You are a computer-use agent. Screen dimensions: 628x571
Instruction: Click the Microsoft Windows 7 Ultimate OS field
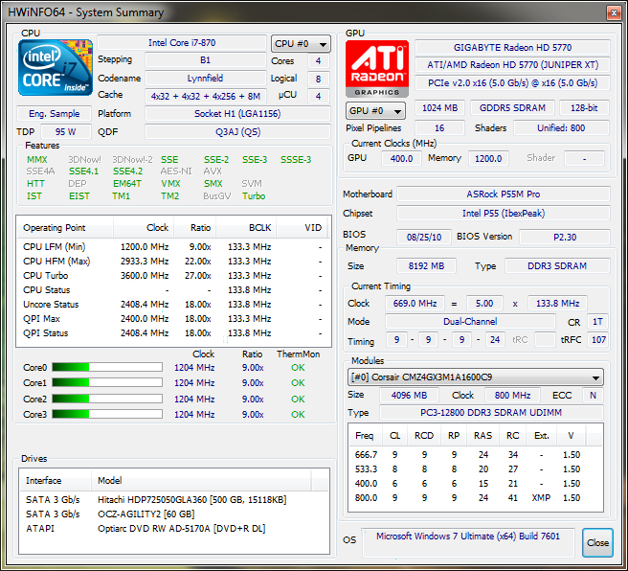474,538
